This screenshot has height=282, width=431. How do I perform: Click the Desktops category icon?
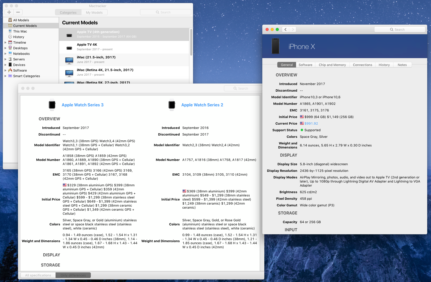tap(10, 48)
